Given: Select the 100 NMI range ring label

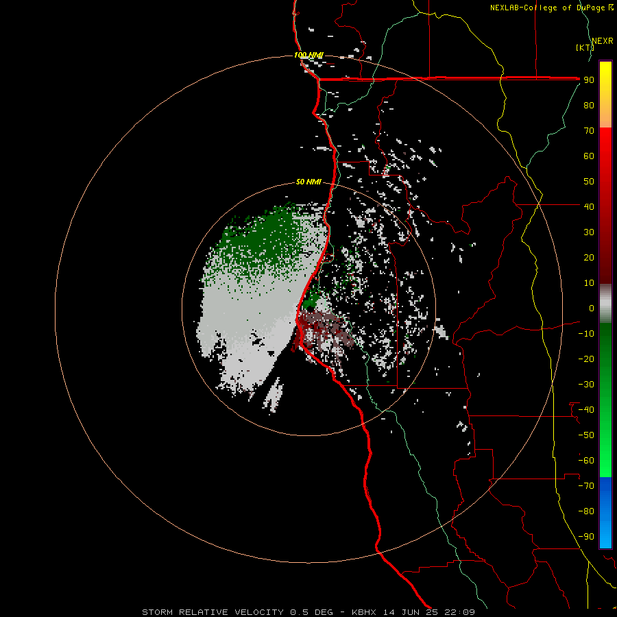Looking at the screenshot, I should pyautogui.click(x=308, y=55).
